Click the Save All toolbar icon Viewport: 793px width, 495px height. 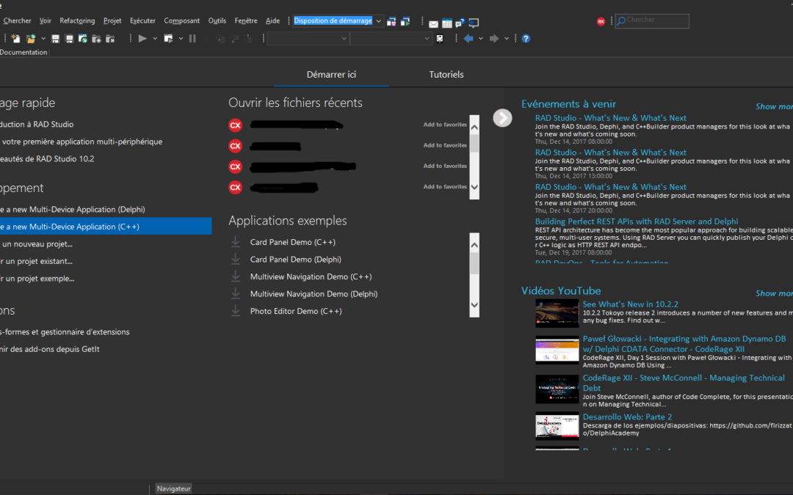69,38
